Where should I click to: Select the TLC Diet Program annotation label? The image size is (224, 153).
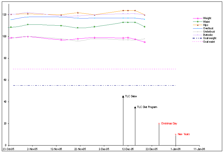[x=147, y=107]
